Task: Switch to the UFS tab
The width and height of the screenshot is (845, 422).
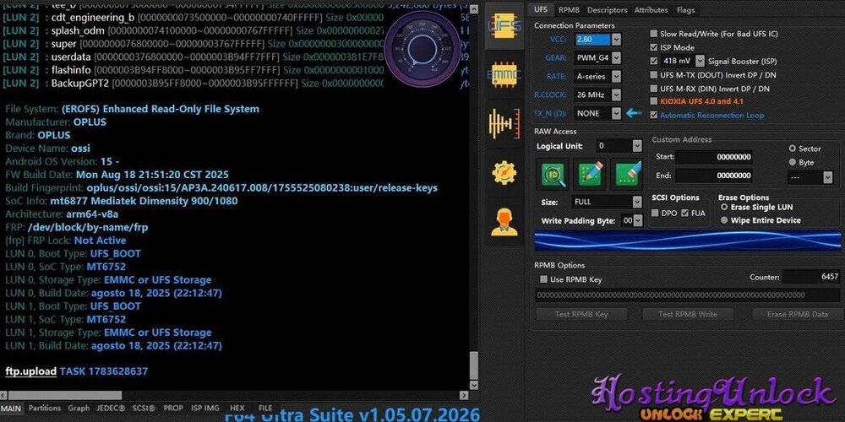Action: pos(540,9)
